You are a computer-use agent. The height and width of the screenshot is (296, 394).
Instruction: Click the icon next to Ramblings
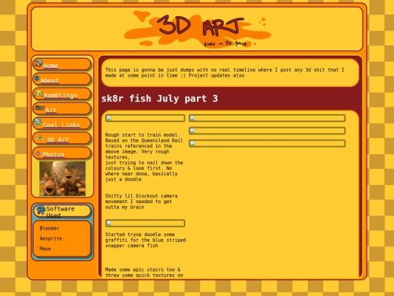[39, 94]
